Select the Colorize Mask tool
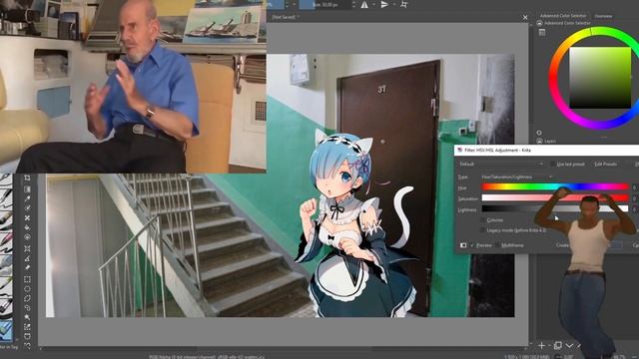This screenshot has height=359, width=639. [x=27, y=208]
